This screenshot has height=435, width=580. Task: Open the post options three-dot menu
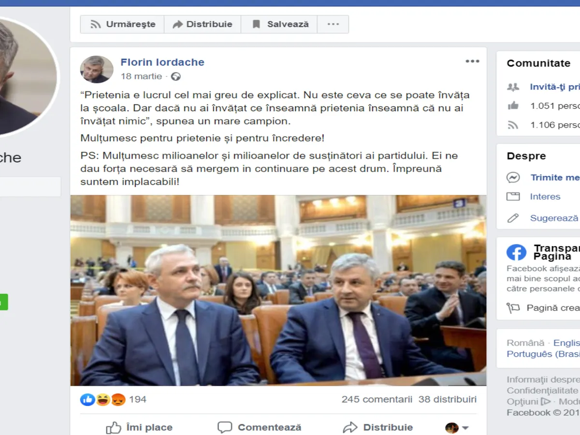click(472, 61)
